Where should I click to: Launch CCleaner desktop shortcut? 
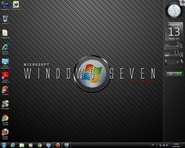[5, 90]
